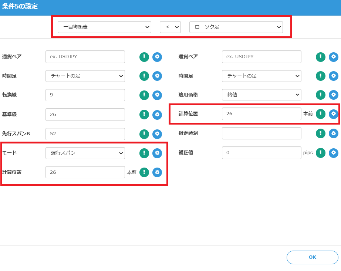The height and width of the screenshot is (271, 341).
Task: Open gear settings for left 基準線 field
Action: point(157,115)
